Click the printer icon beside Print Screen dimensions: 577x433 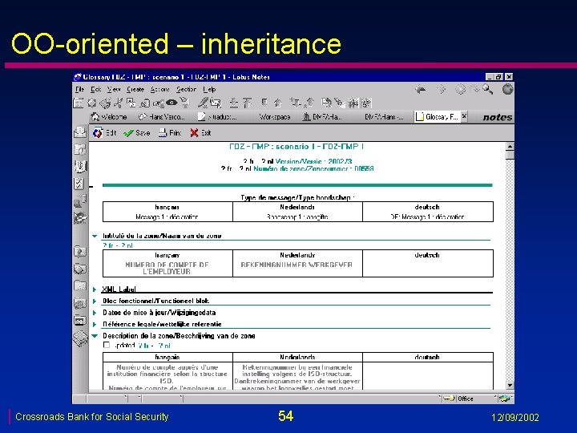click(x=163, y=133)
